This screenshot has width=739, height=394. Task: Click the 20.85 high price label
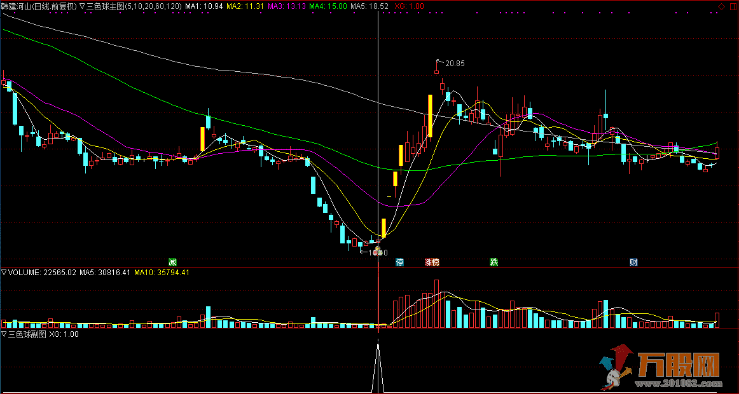[x=455, y=64]
